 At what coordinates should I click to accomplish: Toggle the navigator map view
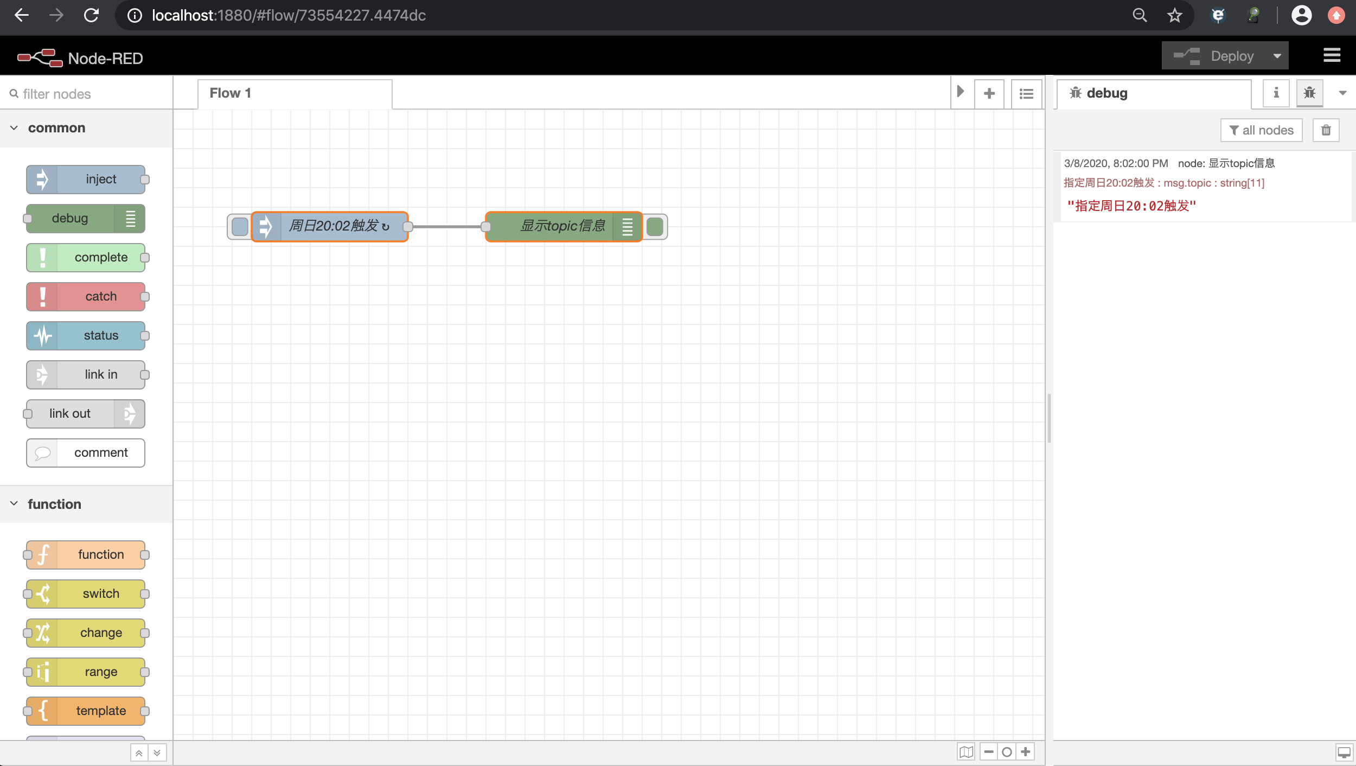pyautogui.click(x=966, y=752)
